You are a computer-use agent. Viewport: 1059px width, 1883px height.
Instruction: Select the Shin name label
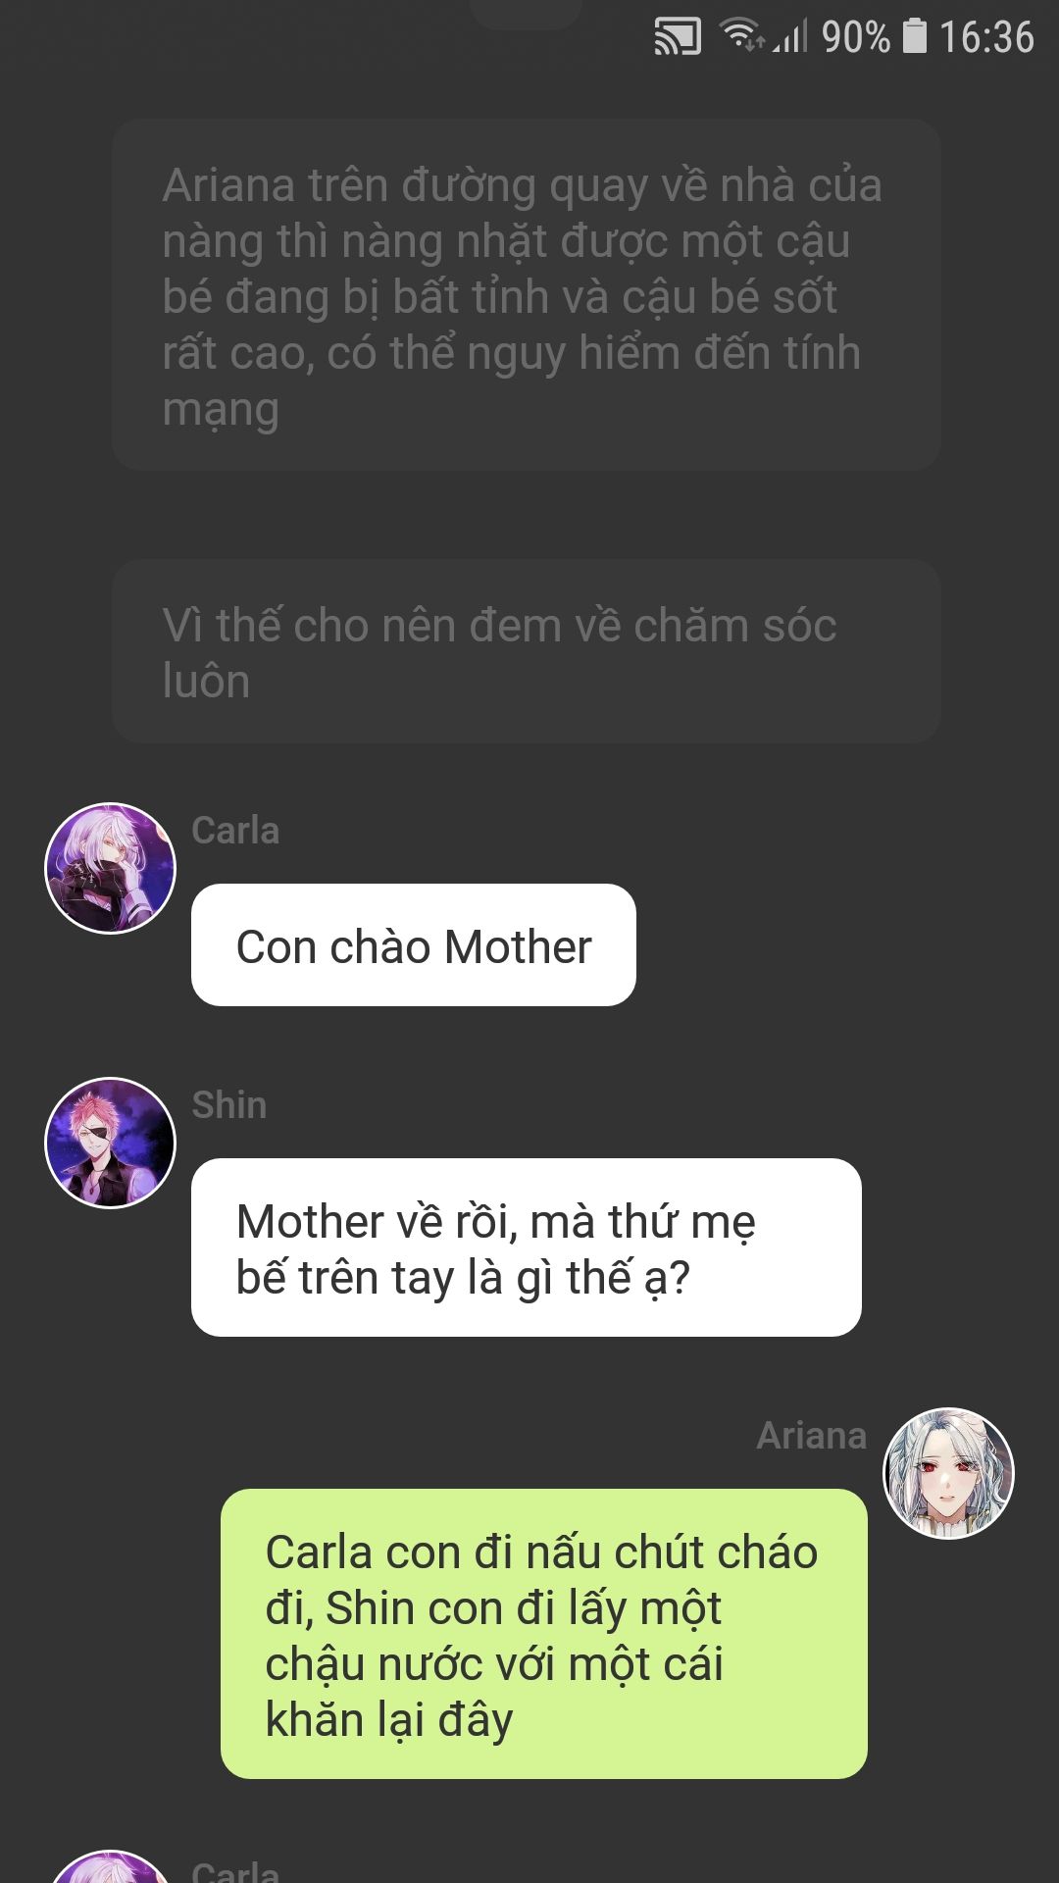(x=228, y=1105)
